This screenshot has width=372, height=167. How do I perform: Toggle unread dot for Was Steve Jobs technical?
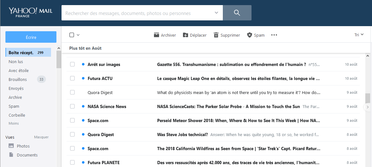pyautogui.click(x=83, y=134)
